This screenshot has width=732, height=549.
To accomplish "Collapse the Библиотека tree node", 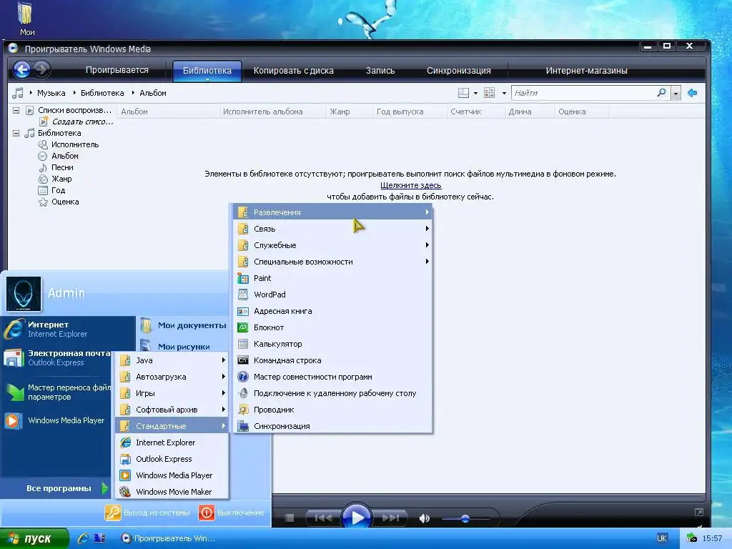I will pyautogui.click(x=16, y=133).
